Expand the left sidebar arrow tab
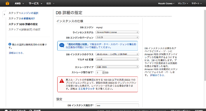The height and width of the screenshot is (111, 206). coord(4,14)
